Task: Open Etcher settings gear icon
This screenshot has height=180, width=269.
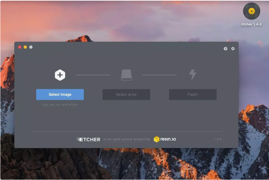Action: [x=233, y=49]
